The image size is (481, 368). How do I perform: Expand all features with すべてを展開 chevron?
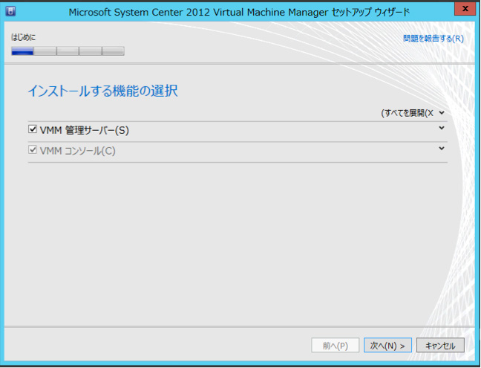point(442,113)
